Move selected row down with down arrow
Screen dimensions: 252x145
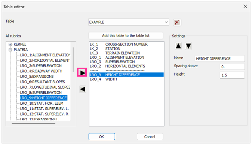click(188, 46)
